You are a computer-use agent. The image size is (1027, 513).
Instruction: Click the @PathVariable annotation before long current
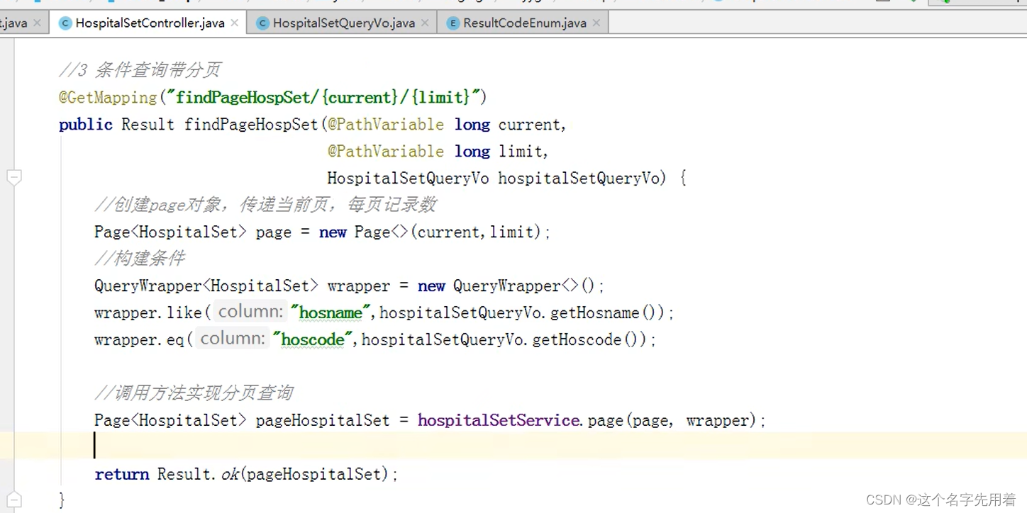[386, 125]
